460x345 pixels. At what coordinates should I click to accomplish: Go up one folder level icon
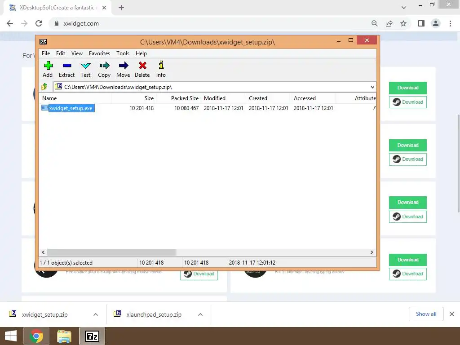44,87
